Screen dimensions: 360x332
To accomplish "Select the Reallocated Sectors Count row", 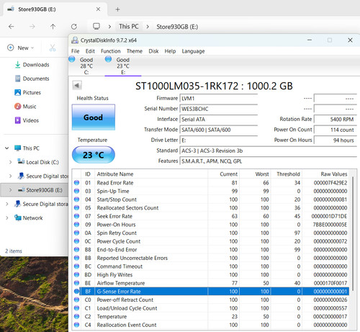I will point(211,208).
